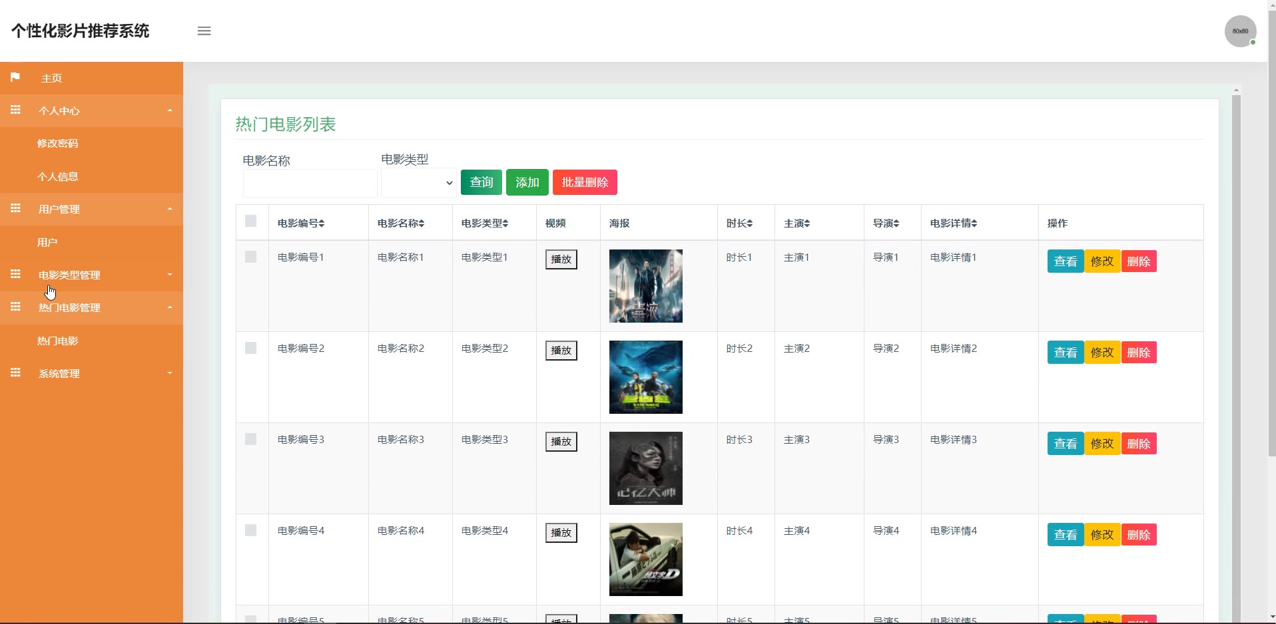Viewport: 1276px width, 624px height.
Task: Open the poster thumbnail of 电影名称3
Action: (646, 468)
